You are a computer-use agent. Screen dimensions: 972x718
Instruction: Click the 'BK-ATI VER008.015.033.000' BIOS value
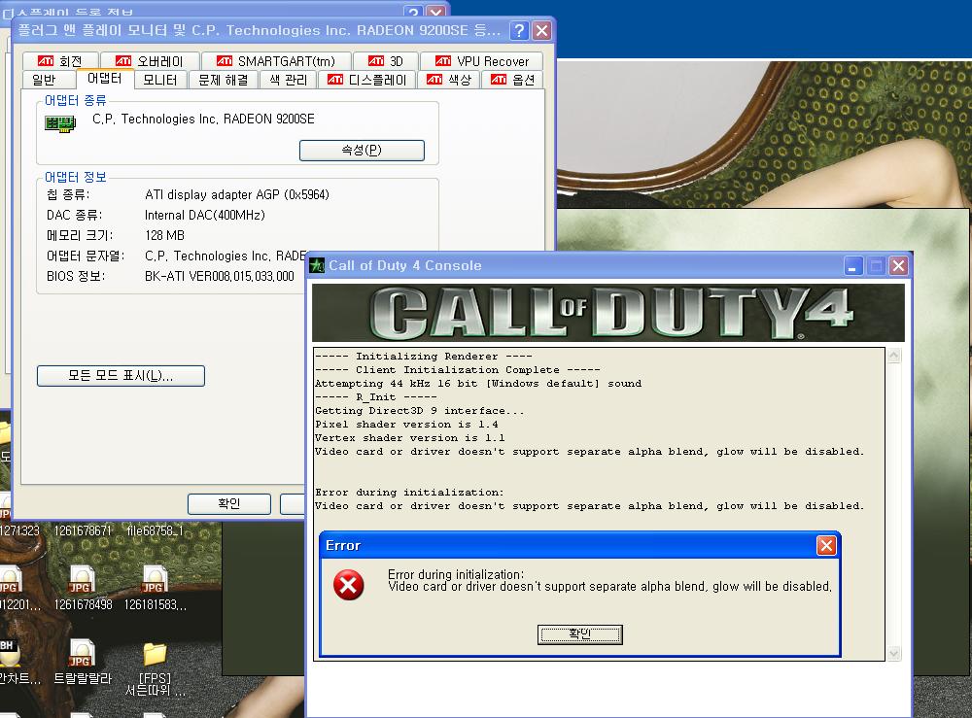220,276
